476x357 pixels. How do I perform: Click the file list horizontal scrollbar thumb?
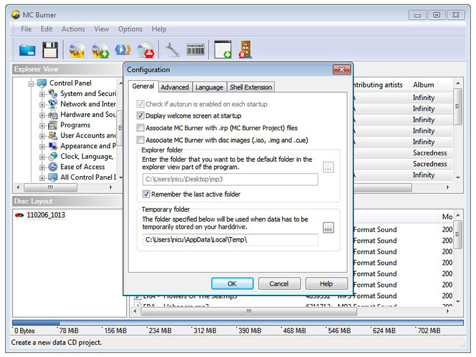[249, 311]
